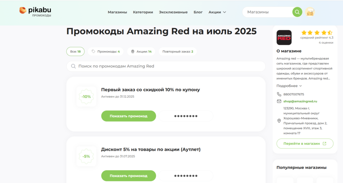Click the Amazing Red store logo
343x183 pixels.
(284, 37)
